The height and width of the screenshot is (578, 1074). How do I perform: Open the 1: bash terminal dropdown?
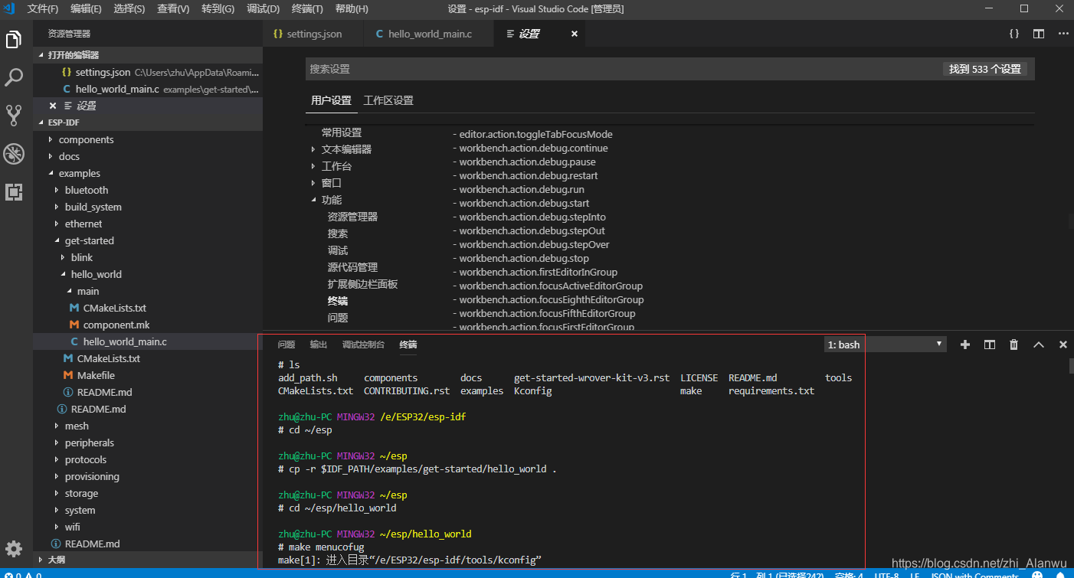[885, 345]
